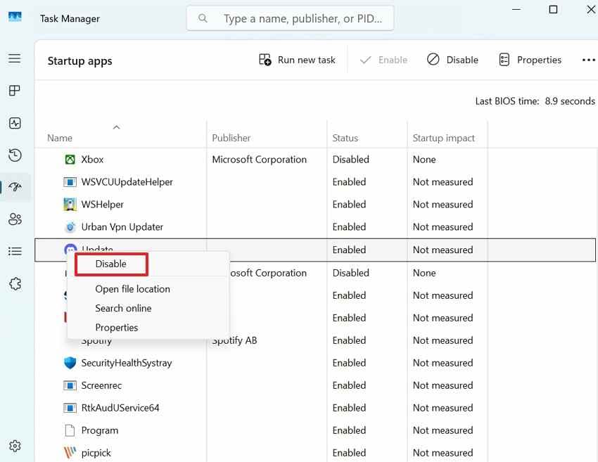Viewport: 598px width, 462px height.
Task: Click Not measured in Screenrec row
Action: (x=443, y=386)
